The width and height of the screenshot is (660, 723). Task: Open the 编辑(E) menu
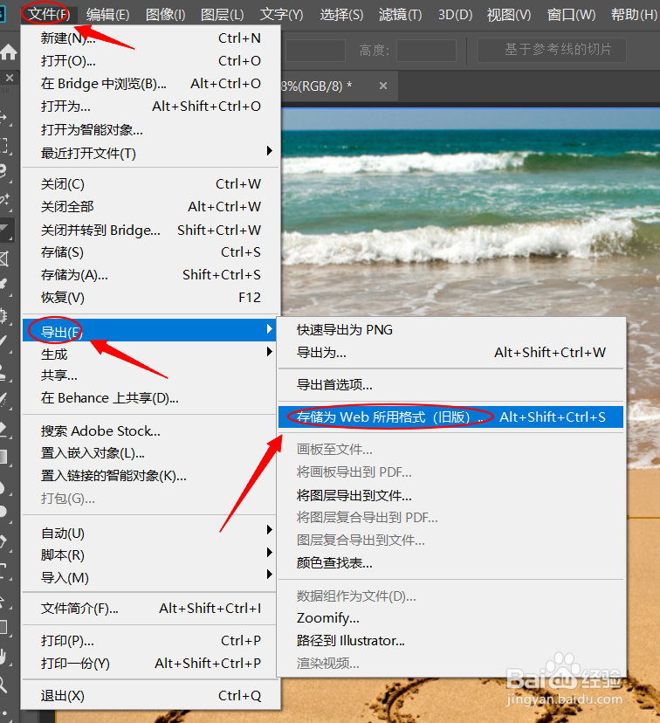(x=108, y=14)
